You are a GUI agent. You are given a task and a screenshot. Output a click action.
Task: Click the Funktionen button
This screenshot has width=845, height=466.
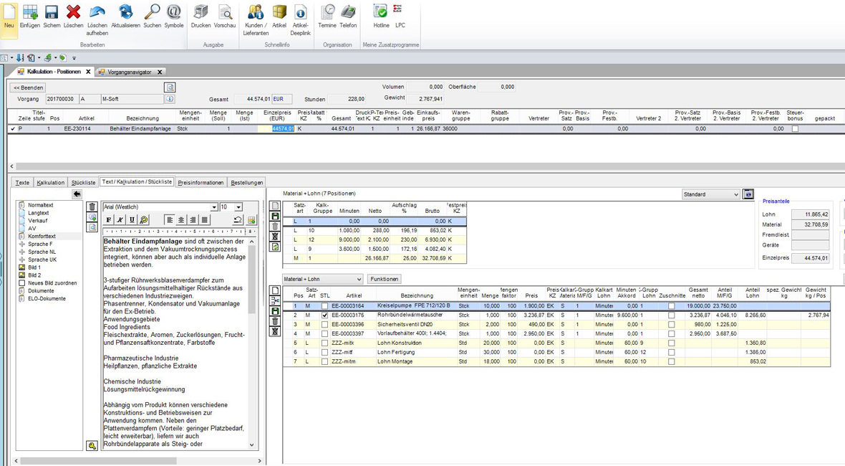point(384,279)
